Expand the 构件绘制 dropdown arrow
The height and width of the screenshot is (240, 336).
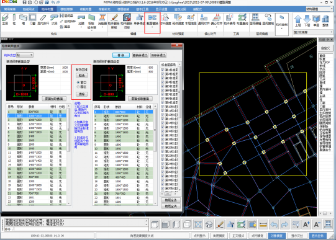(282, 29)
